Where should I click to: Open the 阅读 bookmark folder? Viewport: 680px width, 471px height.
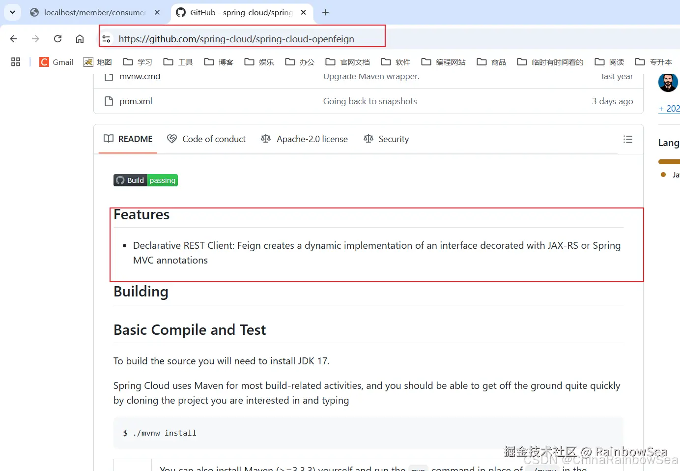609,62
